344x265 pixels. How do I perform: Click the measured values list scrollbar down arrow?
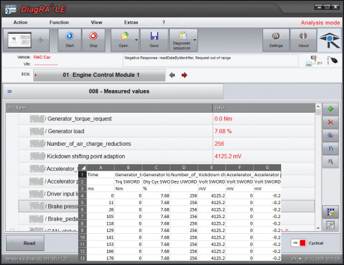(318, 228)
